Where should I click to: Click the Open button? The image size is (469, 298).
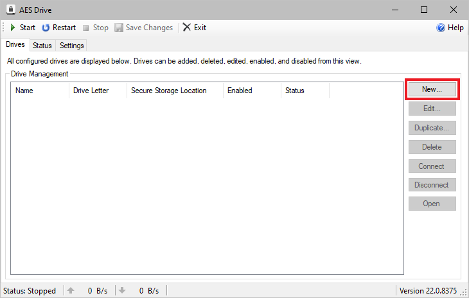pyautogui.click(x=432, y=204)
